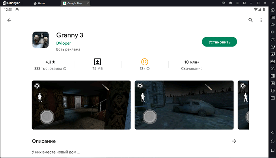Click the shake/rotate device sidebar icon

(273, 90)
